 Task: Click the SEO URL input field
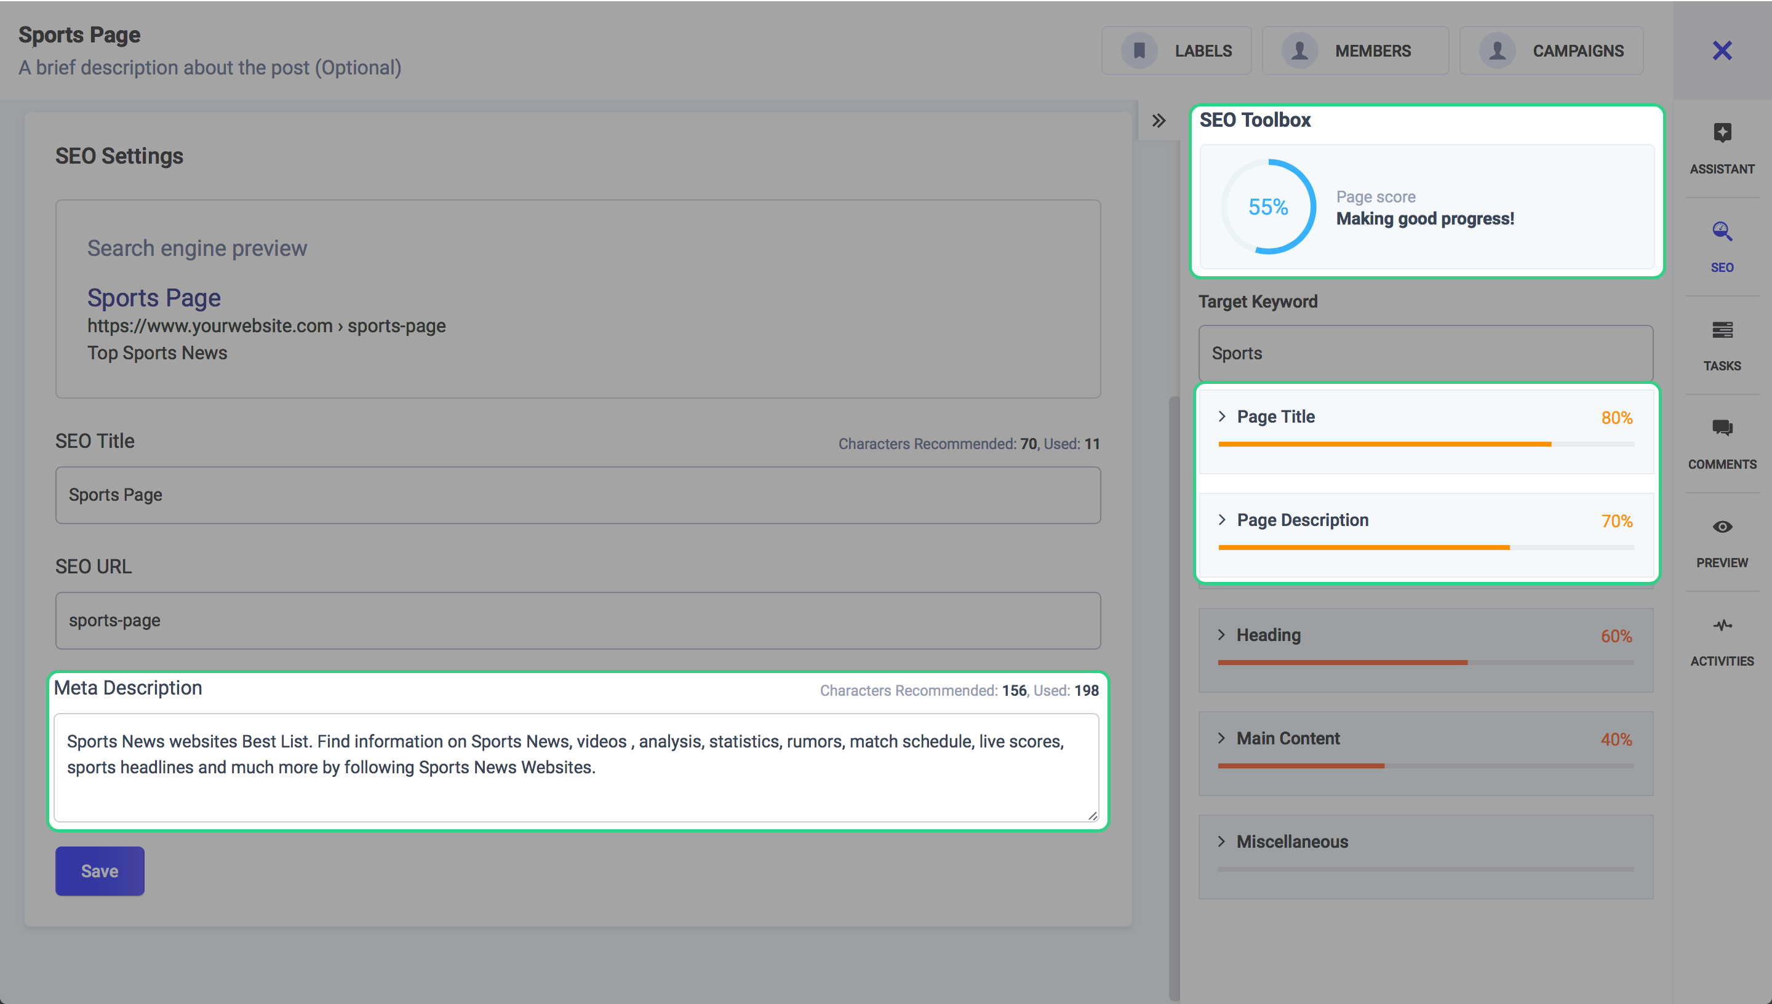(578, 621)
